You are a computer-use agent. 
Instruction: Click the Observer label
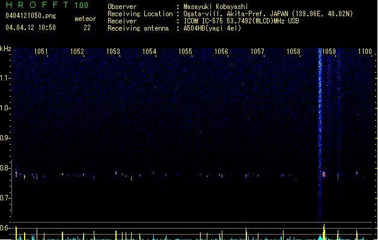pos(122,7)
